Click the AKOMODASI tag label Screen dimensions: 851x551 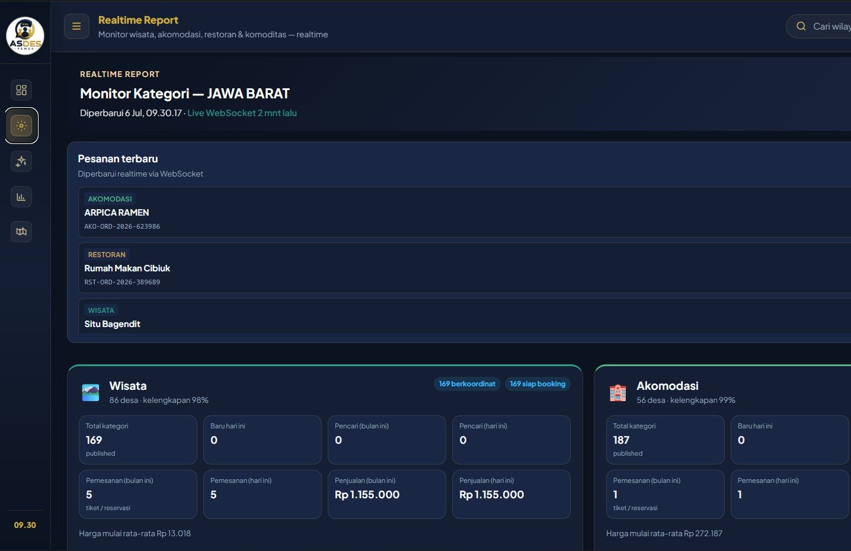(x=110, y=199)
